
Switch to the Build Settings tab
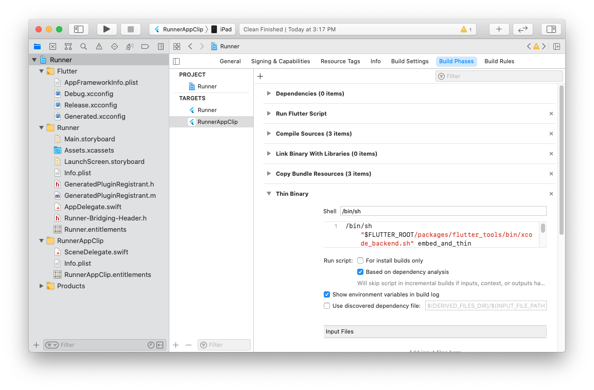point(410,61)
